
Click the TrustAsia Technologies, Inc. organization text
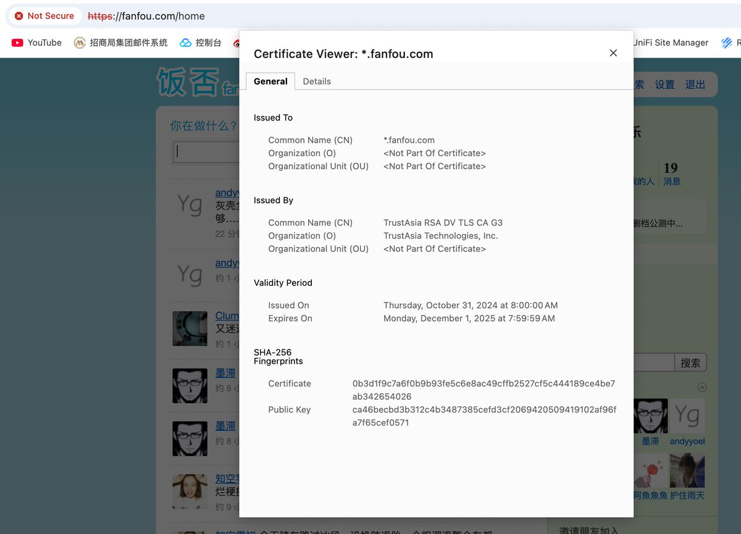[x=440, y=236]
